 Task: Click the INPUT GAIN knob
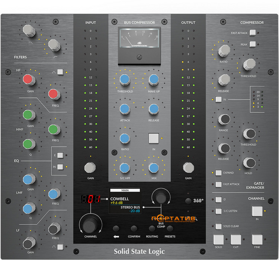(90, 168)
